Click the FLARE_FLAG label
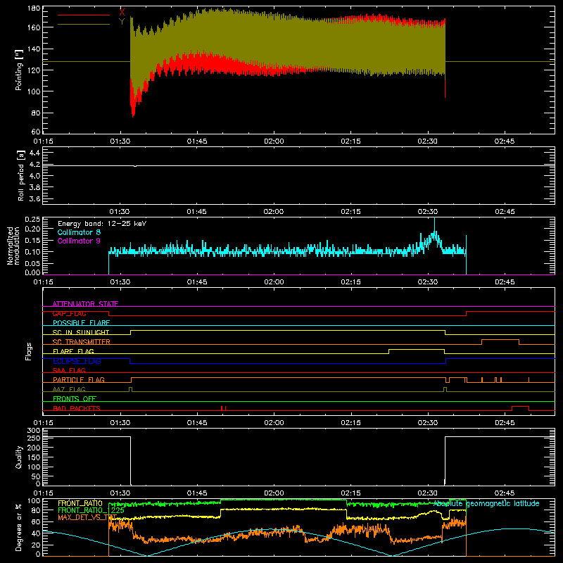Screen dimensions: 563x563 tap(73, 351)
